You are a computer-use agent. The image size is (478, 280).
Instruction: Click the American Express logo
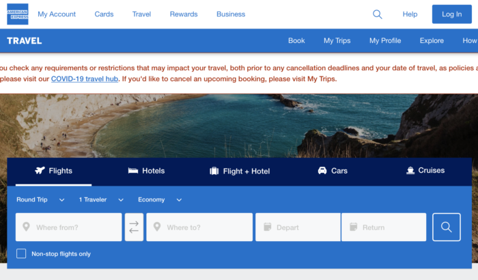tap(18, 14)
